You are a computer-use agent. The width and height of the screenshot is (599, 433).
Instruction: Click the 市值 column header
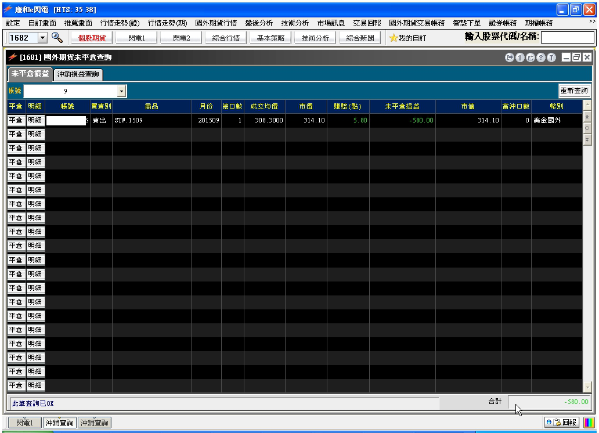[468, 107]
